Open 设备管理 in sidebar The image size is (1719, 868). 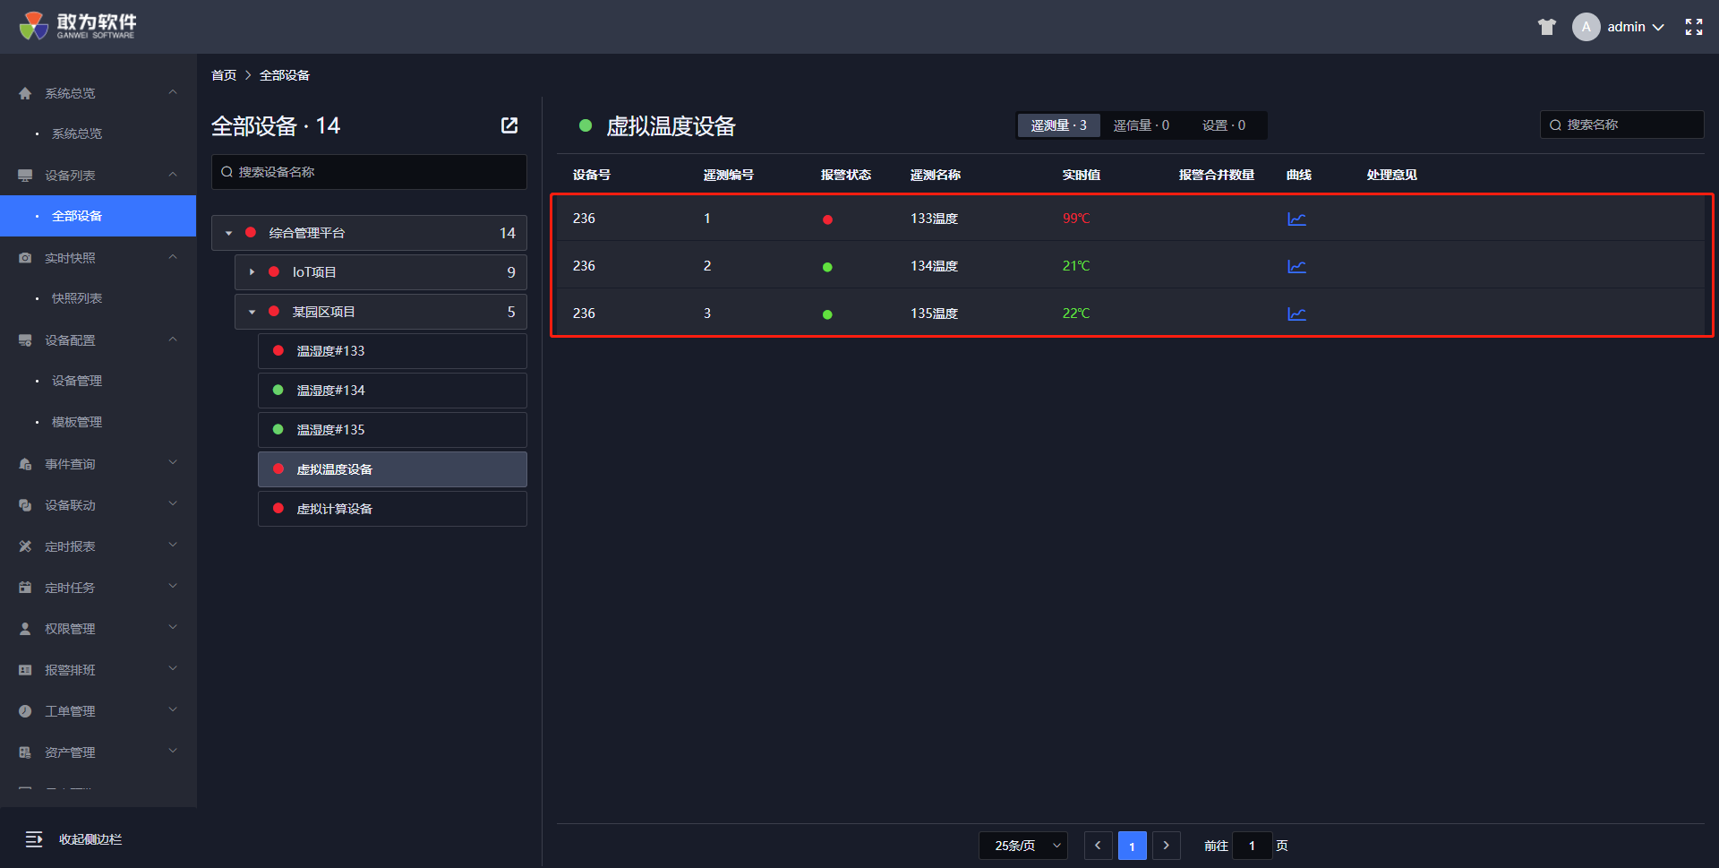tap(77, 381)
